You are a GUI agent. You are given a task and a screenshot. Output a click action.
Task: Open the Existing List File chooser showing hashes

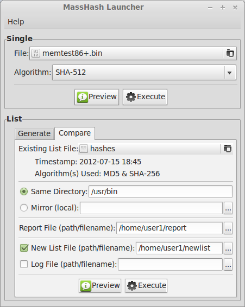point(155,149)
